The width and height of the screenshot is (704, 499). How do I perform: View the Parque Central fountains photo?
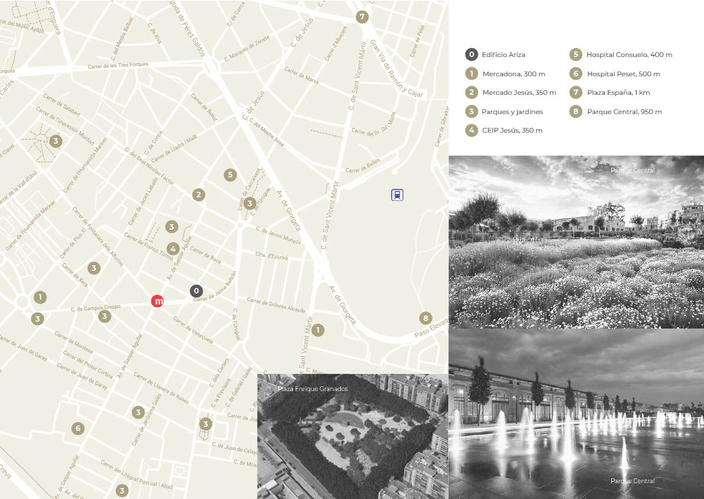pos(576,414)
